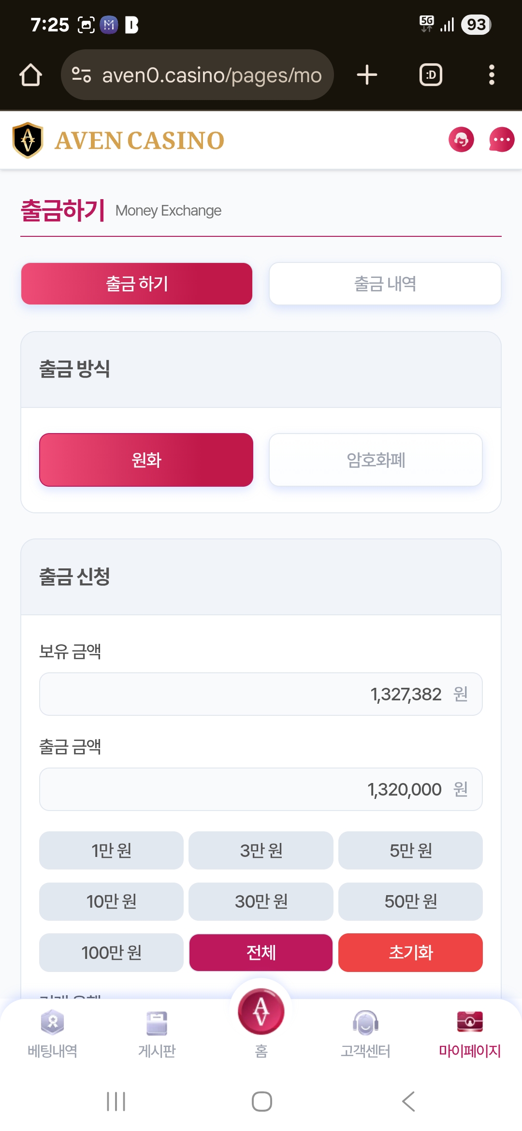Viewport: 522px width, 1131px height.
Task: Select 암호화폐 withdrawal method
Action: [376, 460]
